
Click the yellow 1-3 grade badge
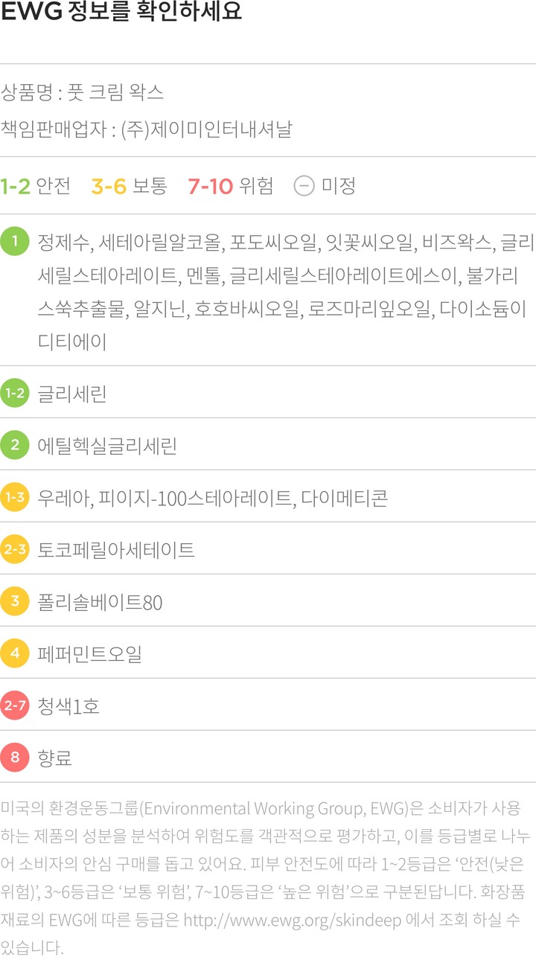(x=15, y=498)
